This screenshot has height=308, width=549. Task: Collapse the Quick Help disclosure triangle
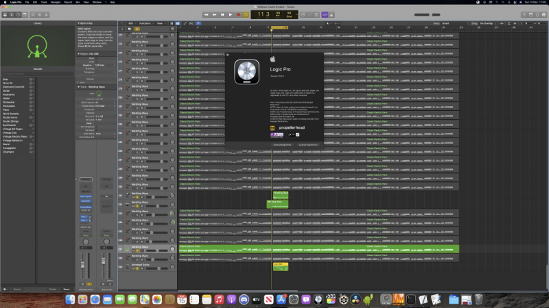point(78,23)
